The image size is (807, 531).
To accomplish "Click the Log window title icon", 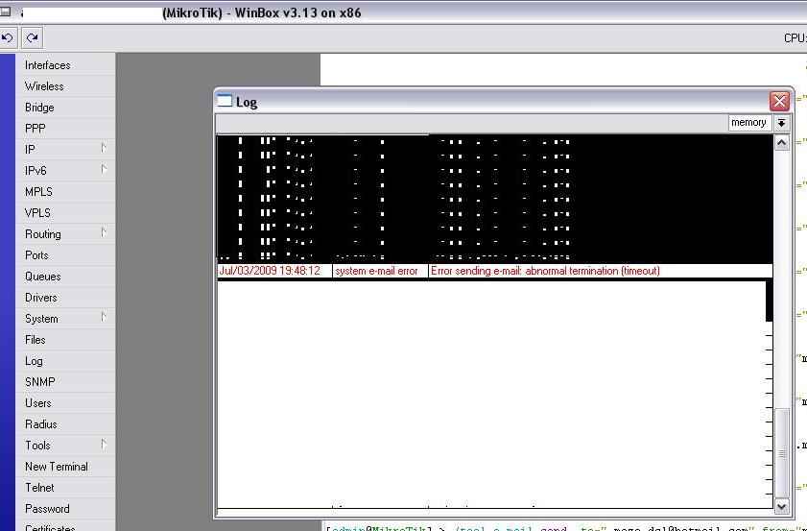I will point(225,101).
